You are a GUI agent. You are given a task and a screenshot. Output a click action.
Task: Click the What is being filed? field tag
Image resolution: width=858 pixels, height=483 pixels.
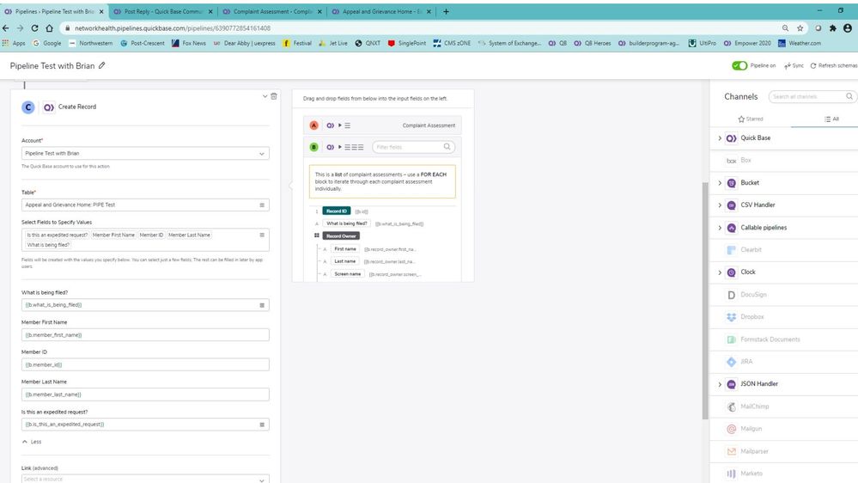coord(346,223)
